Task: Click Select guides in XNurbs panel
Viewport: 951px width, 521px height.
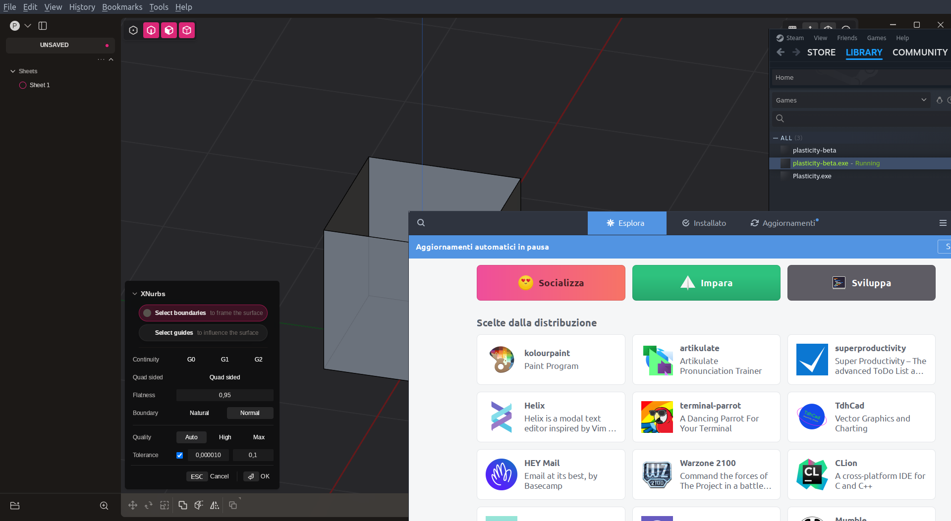Action: coord(203,333)
